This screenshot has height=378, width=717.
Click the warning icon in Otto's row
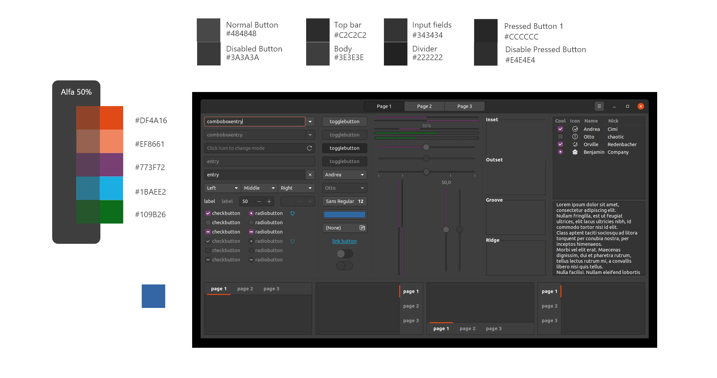[x=575, y=137]
